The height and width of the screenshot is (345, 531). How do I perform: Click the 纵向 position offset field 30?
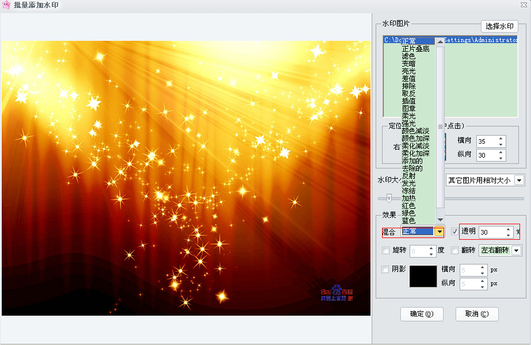point(487,155)
